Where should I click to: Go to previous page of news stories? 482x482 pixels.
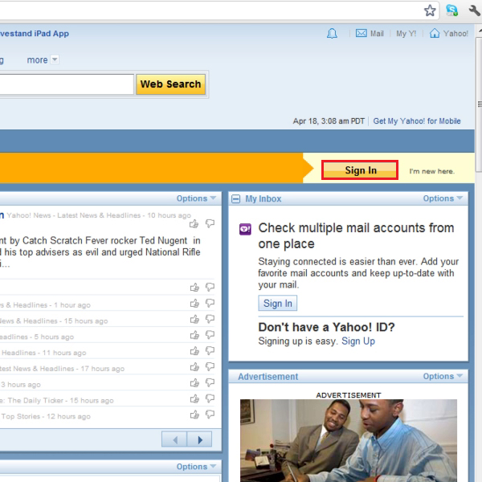(x=174, y=439)
